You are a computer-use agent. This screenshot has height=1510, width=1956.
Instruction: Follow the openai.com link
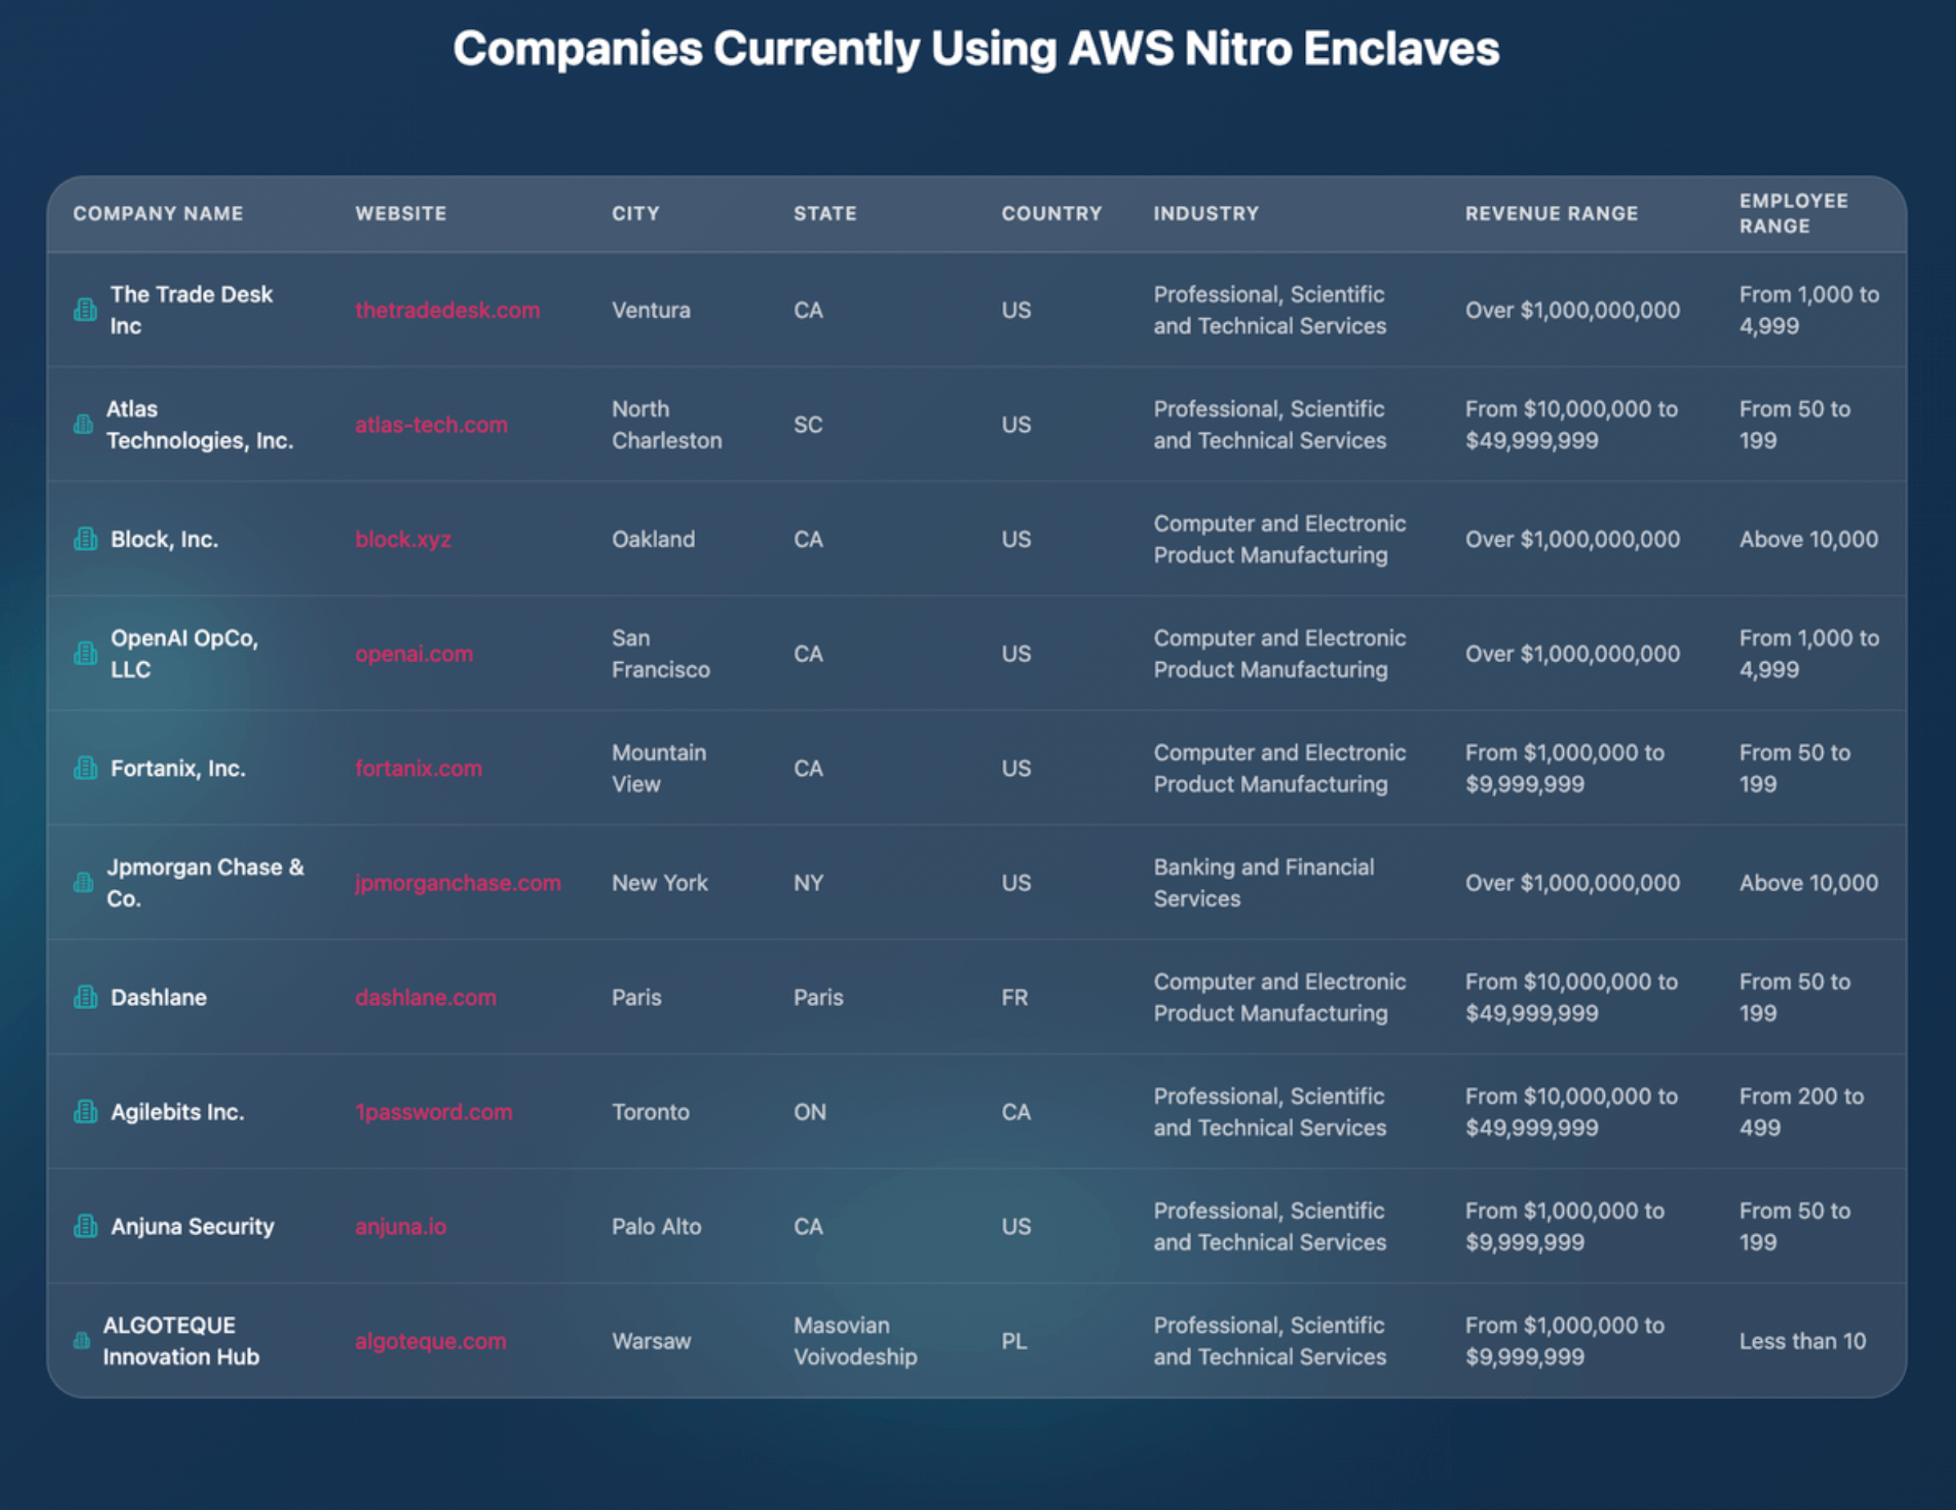coord(414,654)
